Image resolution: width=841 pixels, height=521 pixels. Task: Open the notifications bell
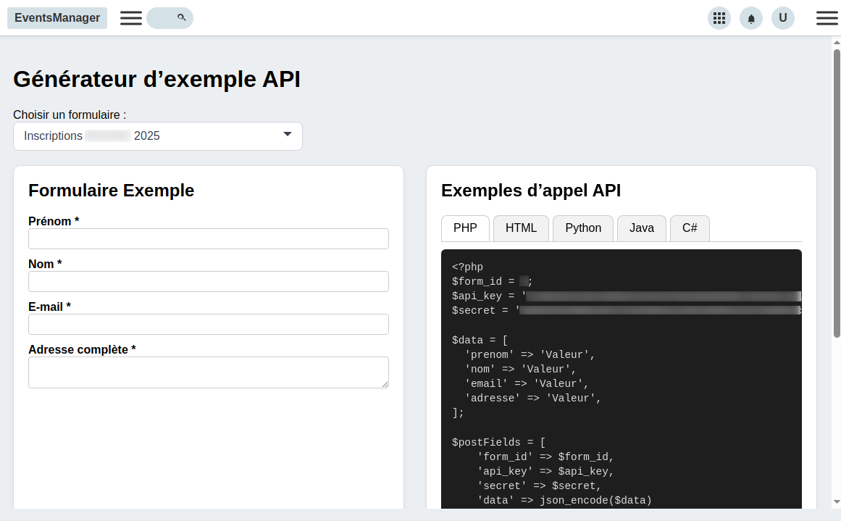point(751,19)
